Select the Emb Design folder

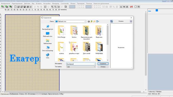61,32
